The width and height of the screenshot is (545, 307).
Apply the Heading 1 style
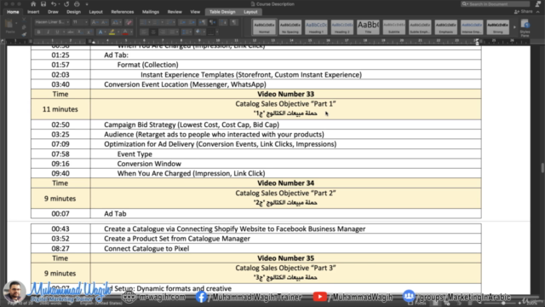[316, 27]
